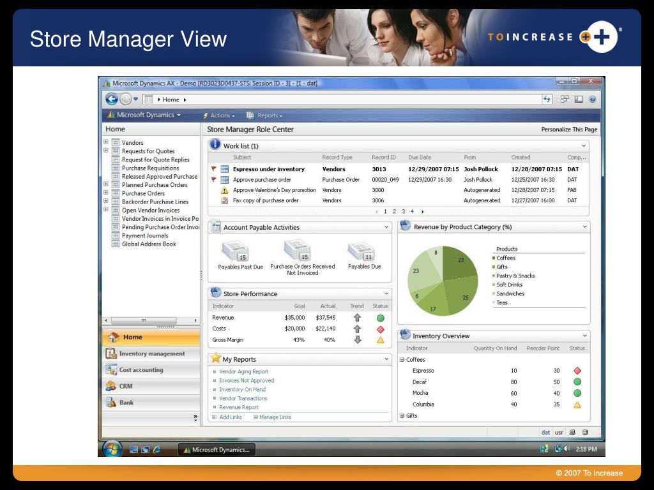Image resolution: width=654 pixels, height=490 pixels.
Task: Click the layout view icon near help
Action: pyautogui.click(x=579, y=99)
